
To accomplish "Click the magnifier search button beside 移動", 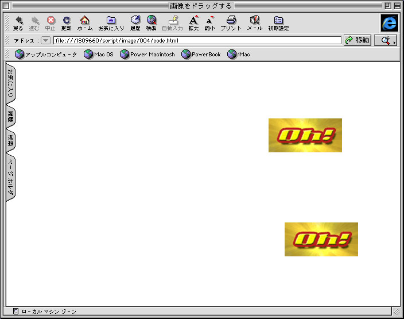I will (x=386, y=40).
